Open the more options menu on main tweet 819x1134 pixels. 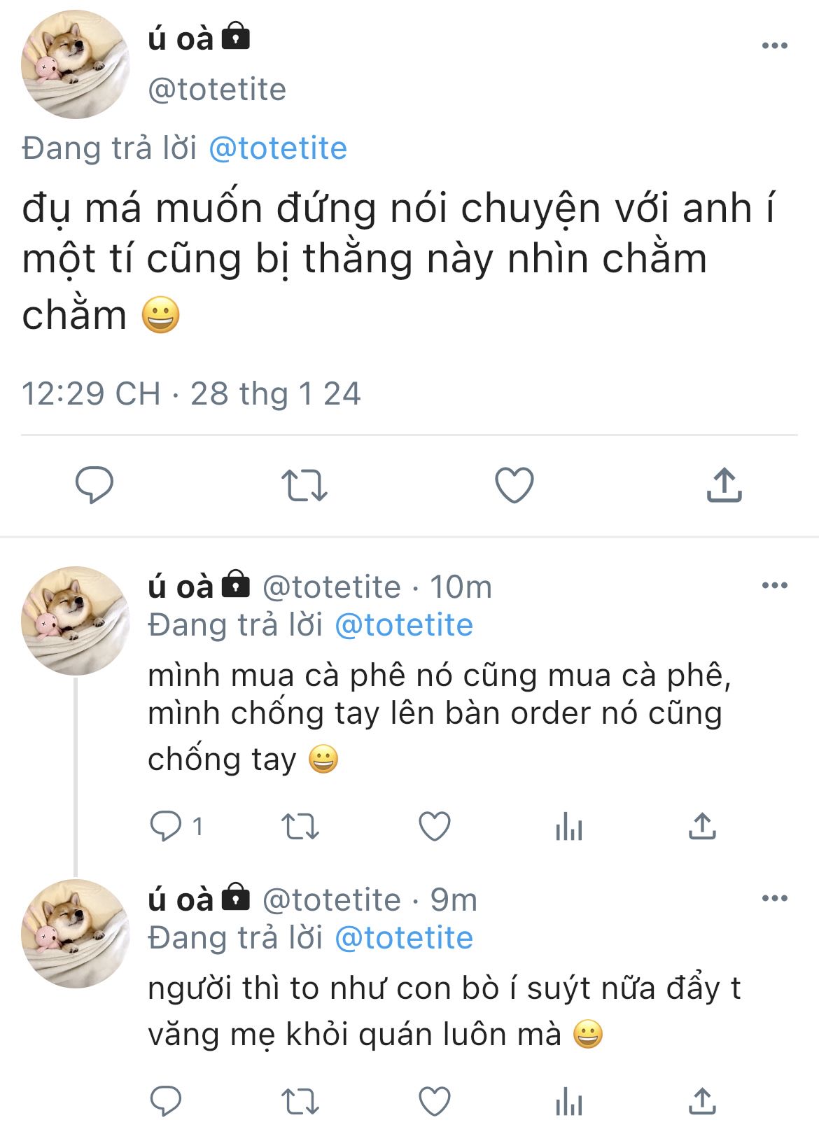coord(775,45)
